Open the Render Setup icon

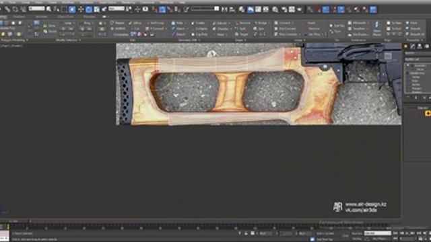click(x=284, y=9)
